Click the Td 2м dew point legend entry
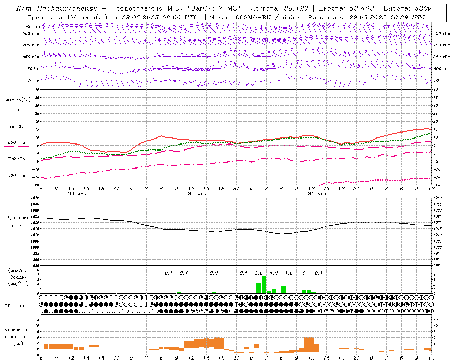Image resolution: width=452 pixels, height=361 pixels. (17, 126)
